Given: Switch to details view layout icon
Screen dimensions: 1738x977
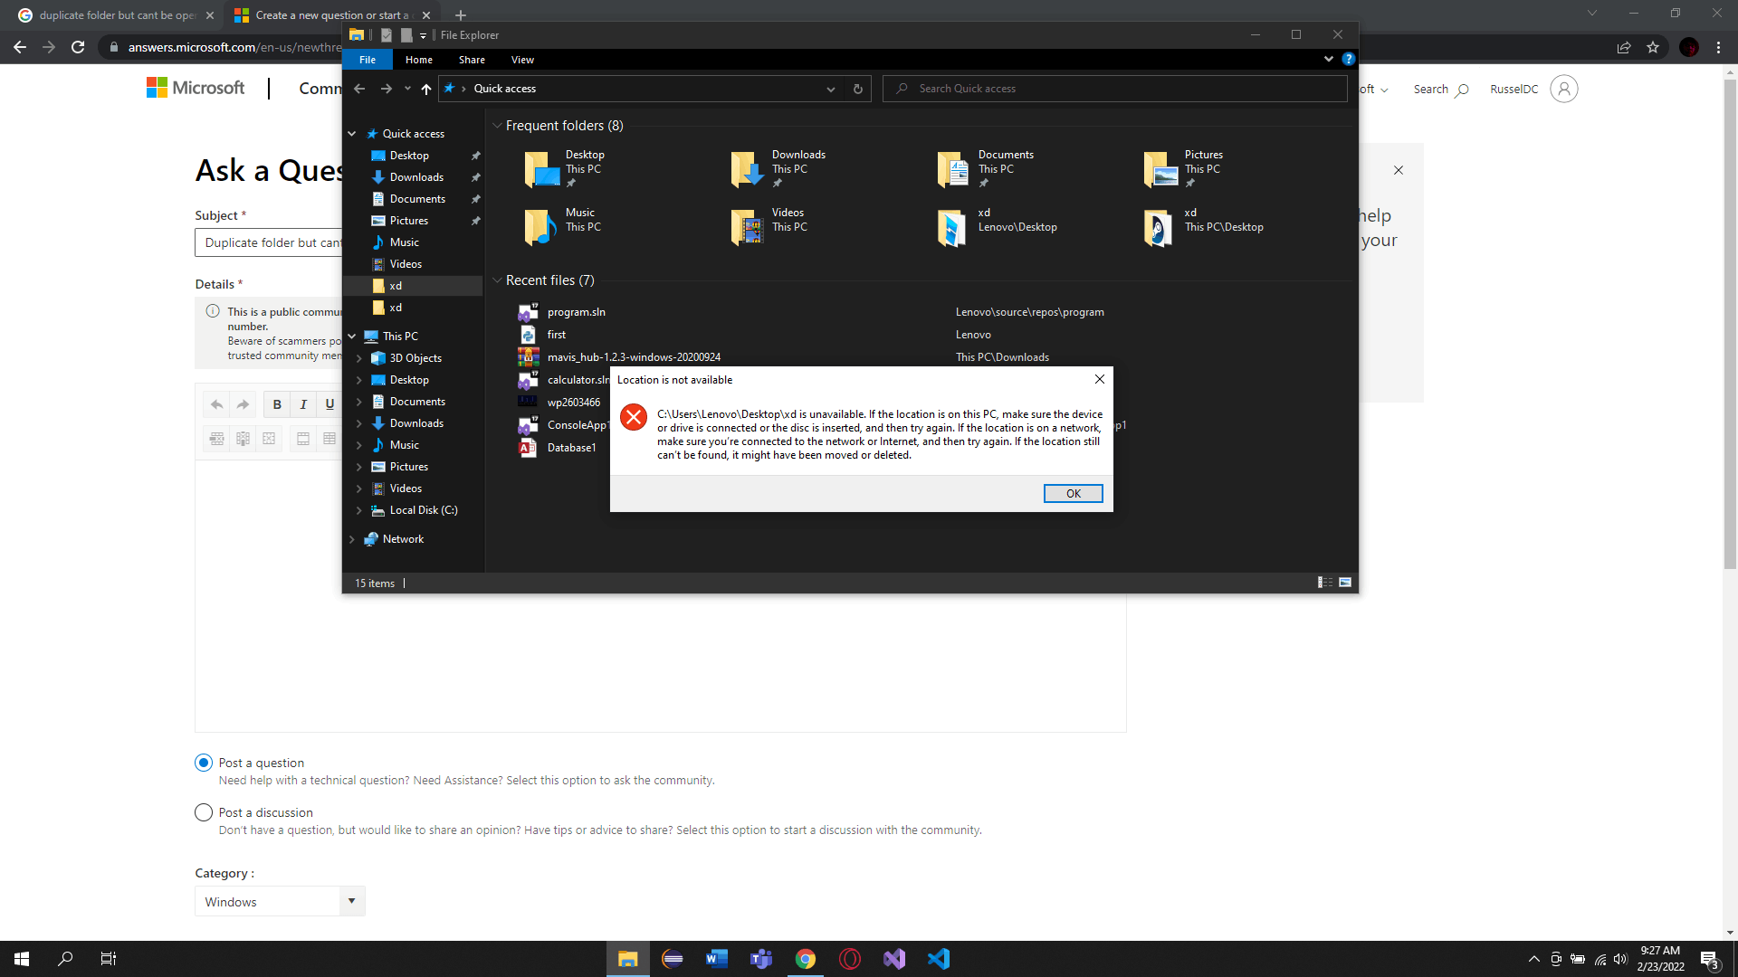Looking at the screenshot, I should click(1325, 583).
